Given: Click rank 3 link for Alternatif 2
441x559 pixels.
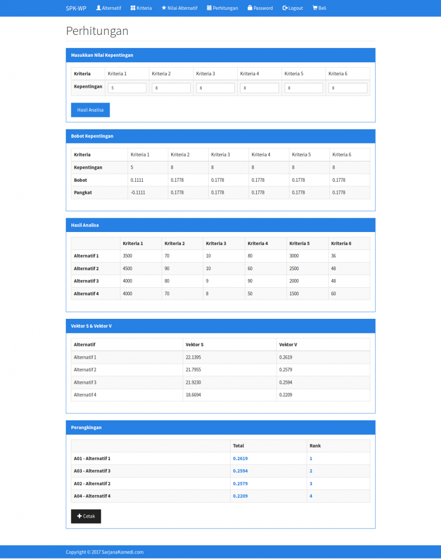Looking at the screenshot, I should (311, 484).
